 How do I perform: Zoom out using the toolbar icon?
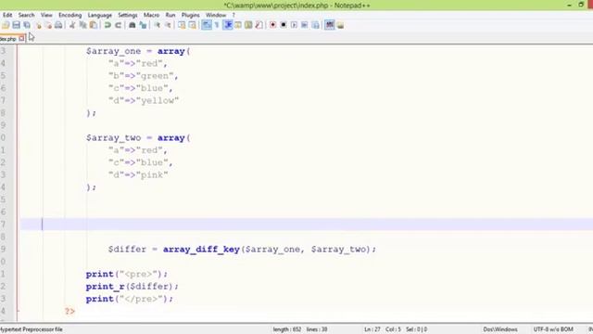[x=168, y=25]
